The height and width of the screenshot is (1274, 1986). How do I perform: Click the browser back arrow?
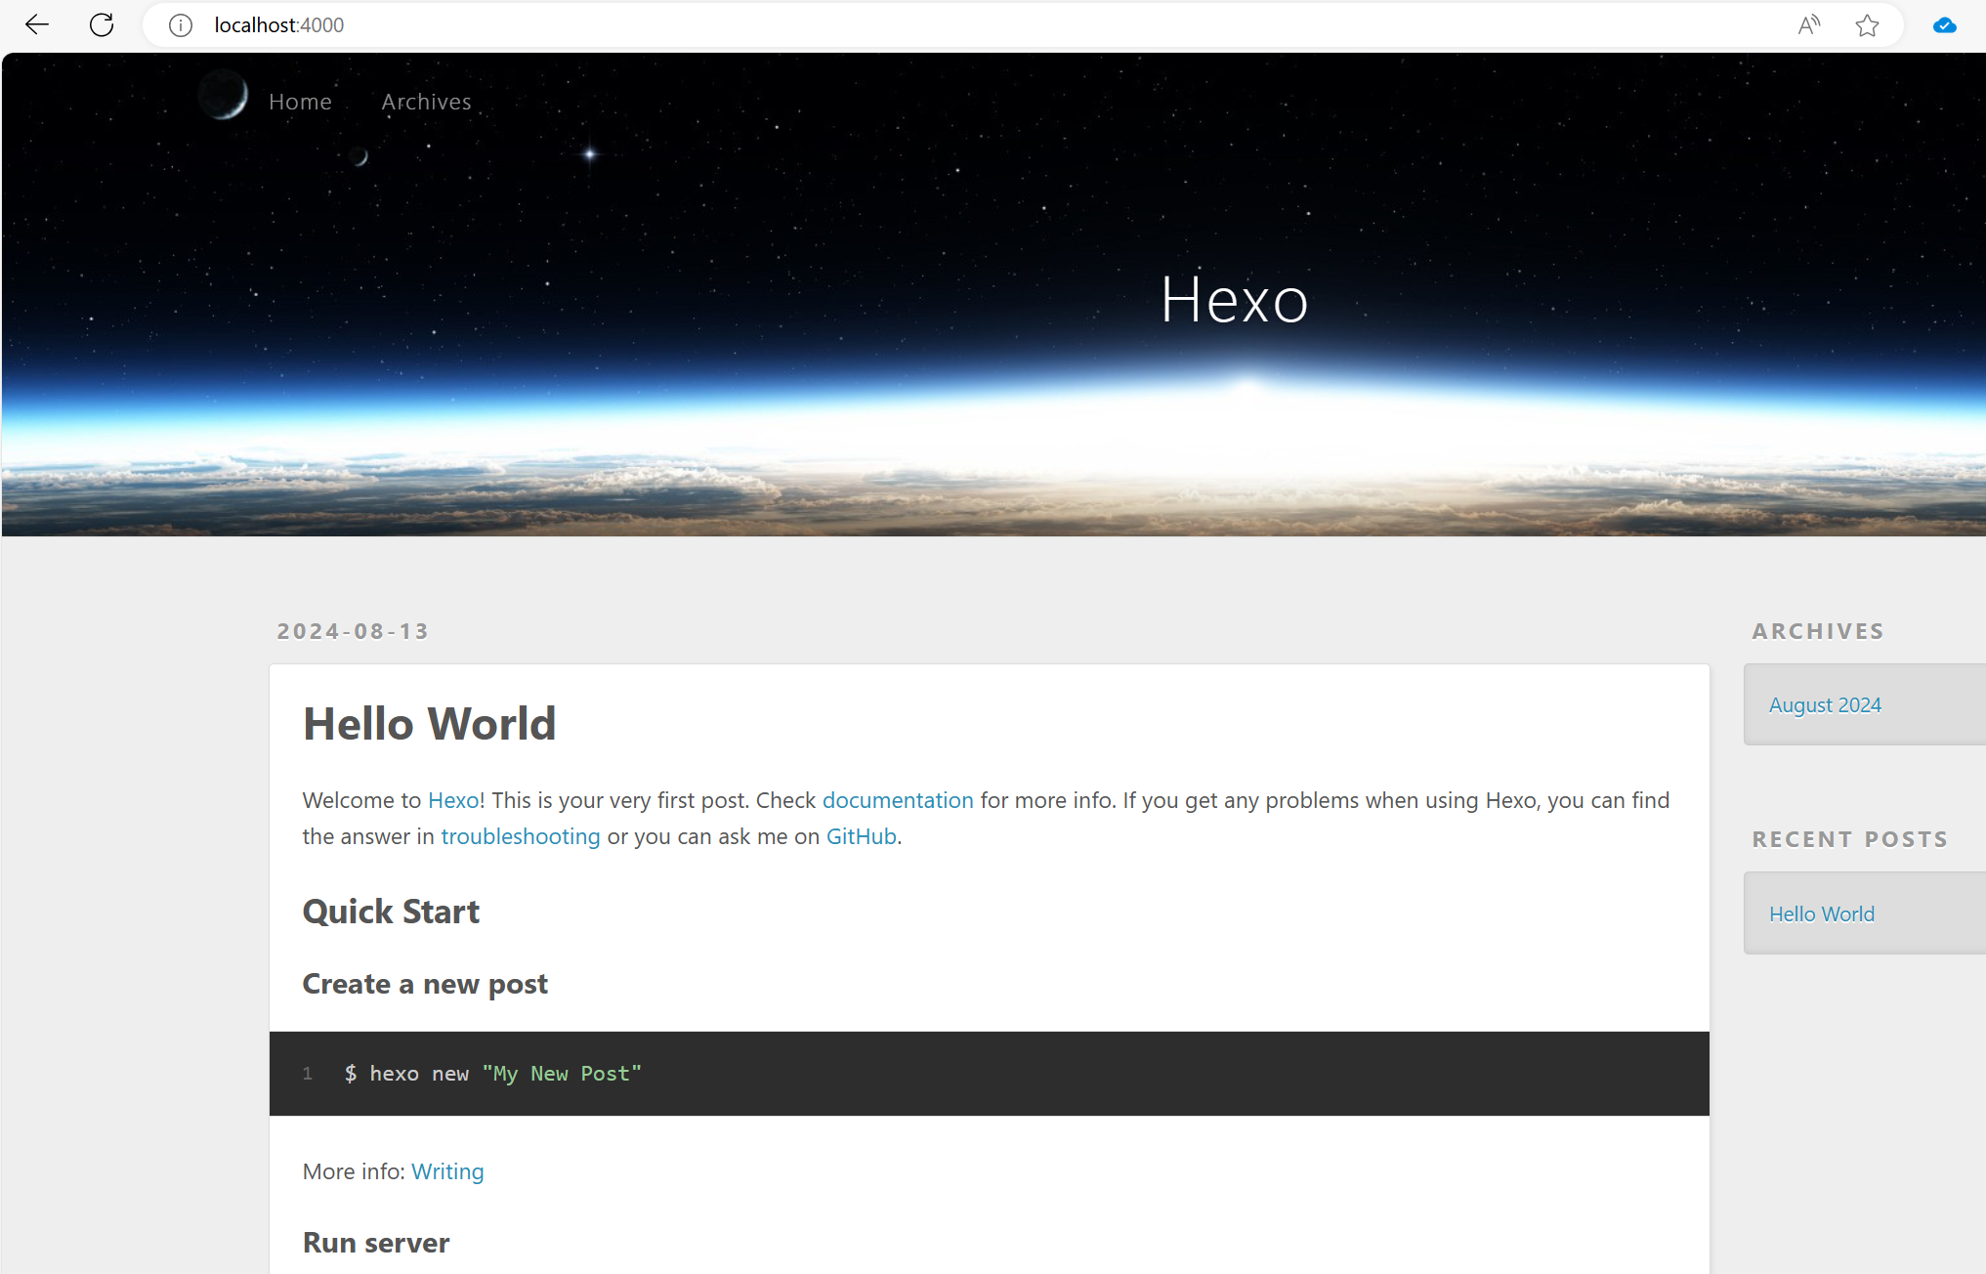coord(37,24)
